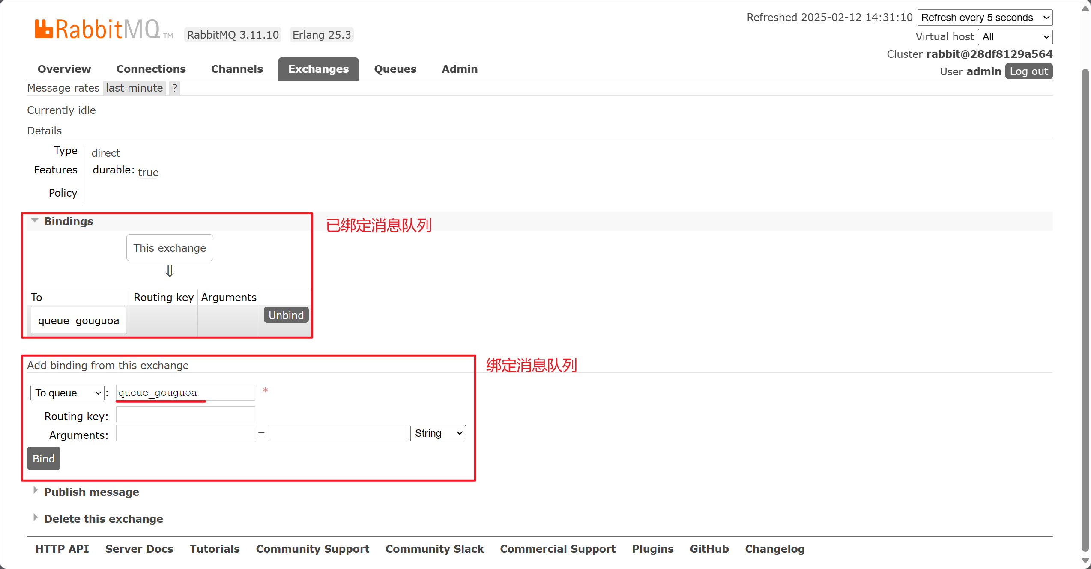
Task: Open the queue_gouguoa binding link
Action: click(78, 320)
